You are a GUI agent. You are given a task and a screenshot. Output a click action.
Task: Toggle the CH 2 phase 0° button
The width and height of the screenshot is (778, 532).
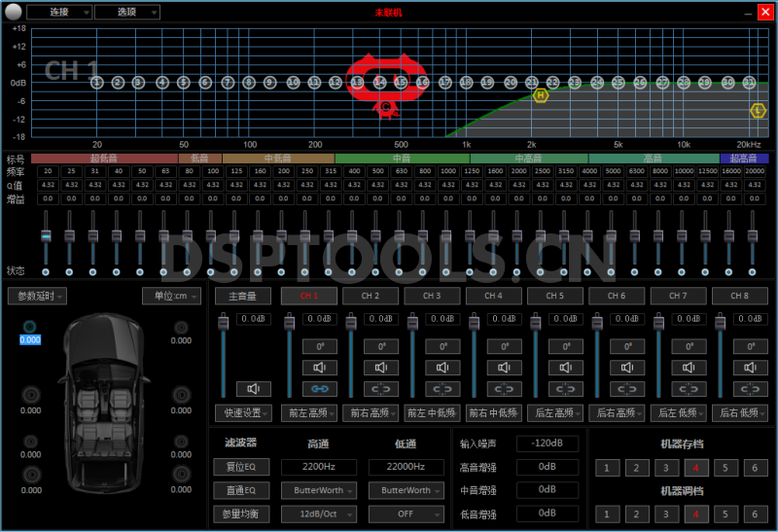(379, 346)
